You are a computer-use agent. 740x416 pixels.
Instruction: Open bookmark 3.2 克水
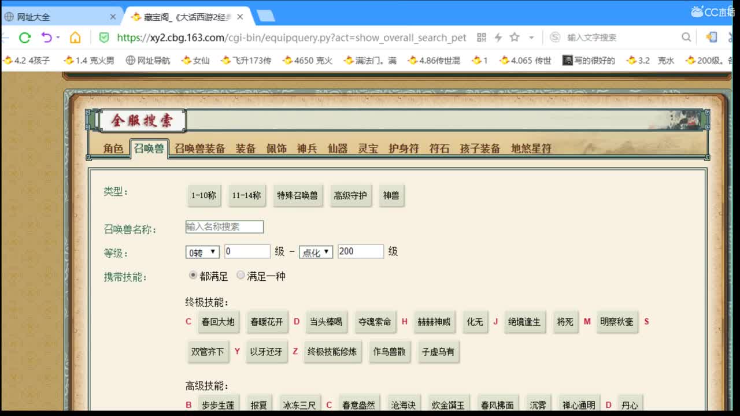click(x=650, y=60)
